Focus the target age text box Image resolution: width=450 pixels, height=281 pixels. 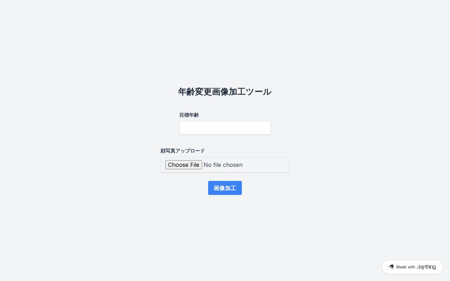(x=225, y=128)
